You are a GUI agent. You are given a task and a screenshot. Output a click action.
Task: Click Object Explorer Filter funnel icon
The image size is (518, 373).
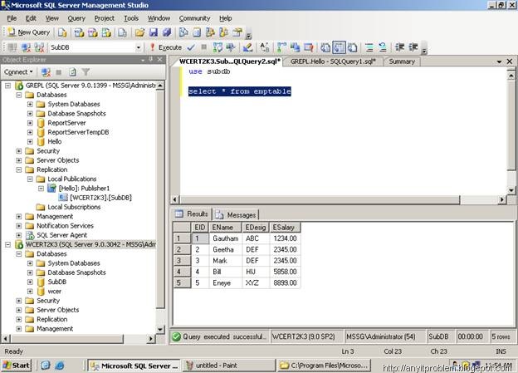click(86, 71)
